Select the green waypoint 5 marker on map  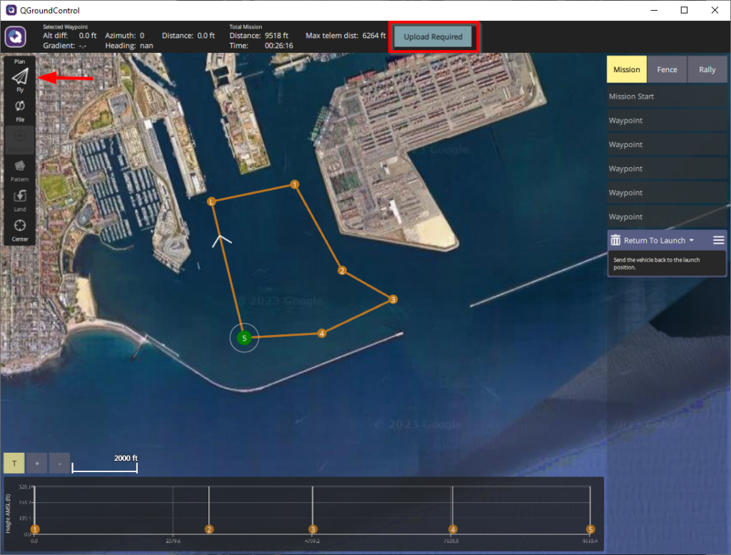coord(244,338)
